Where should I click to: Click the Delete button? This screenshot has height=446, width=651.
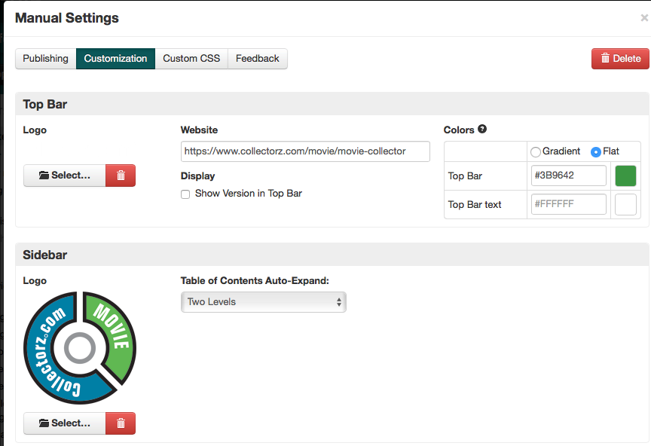[x=619, y=58]
